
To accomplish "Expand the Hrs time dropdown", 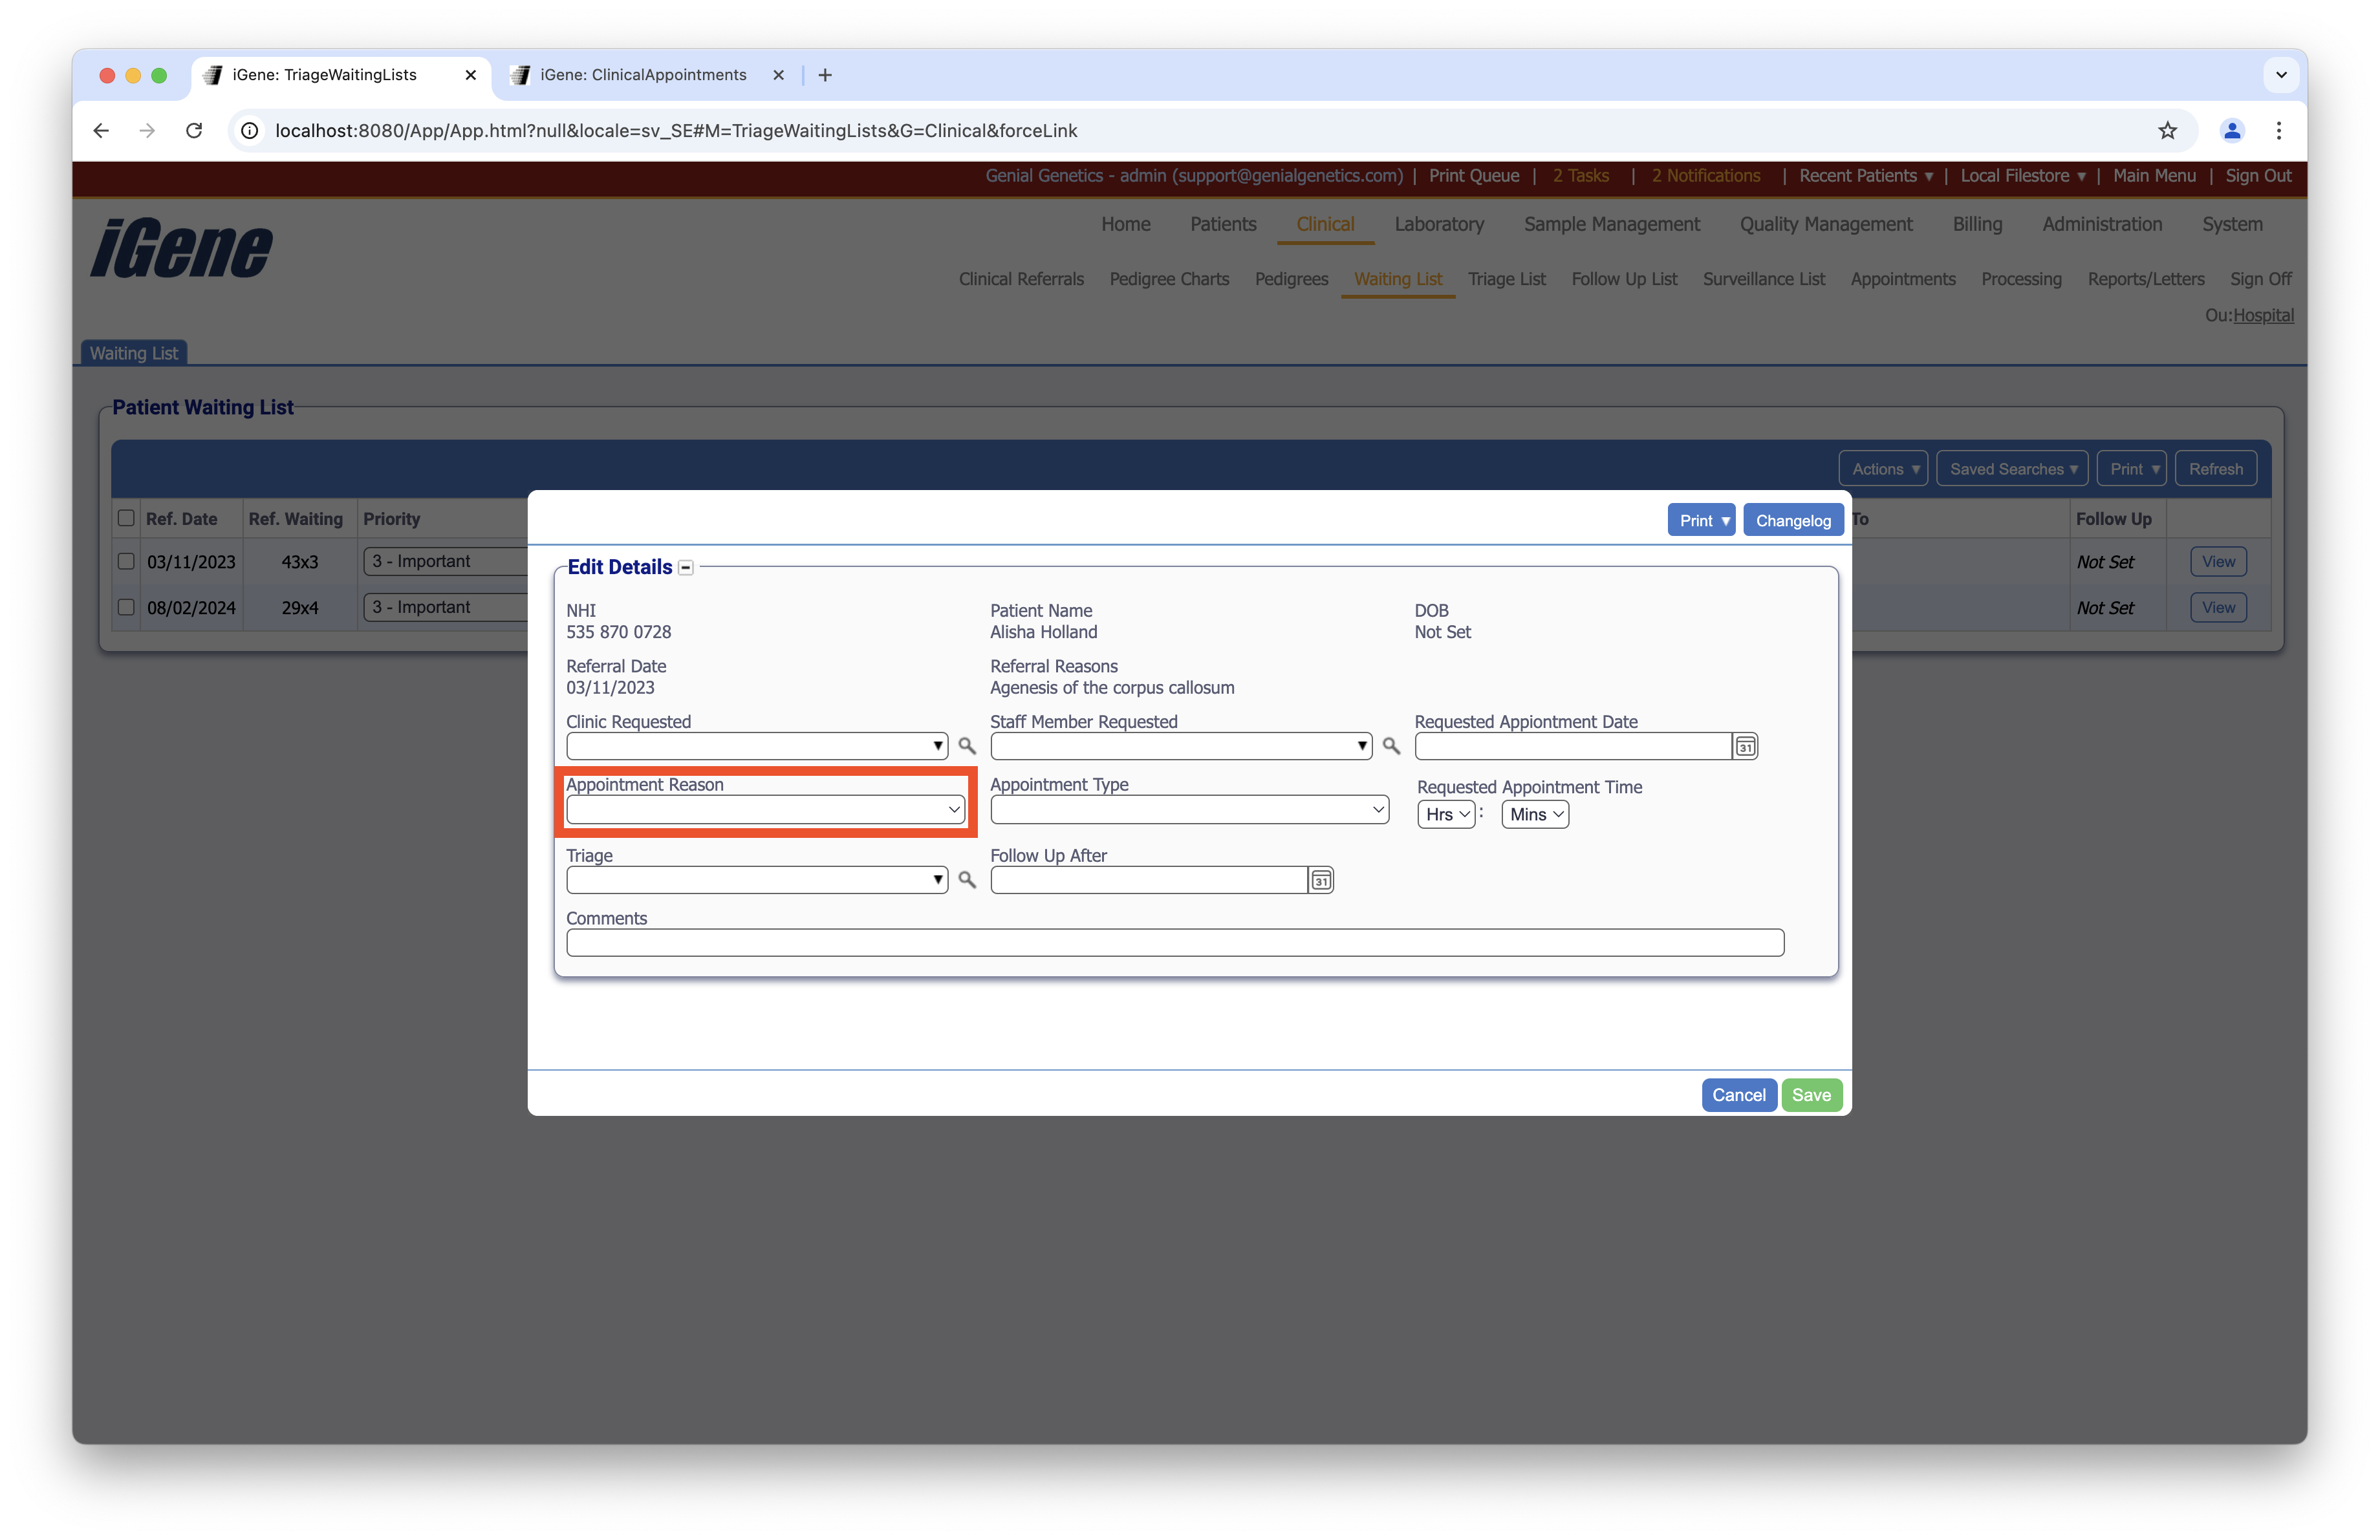I will [1446, 815].
